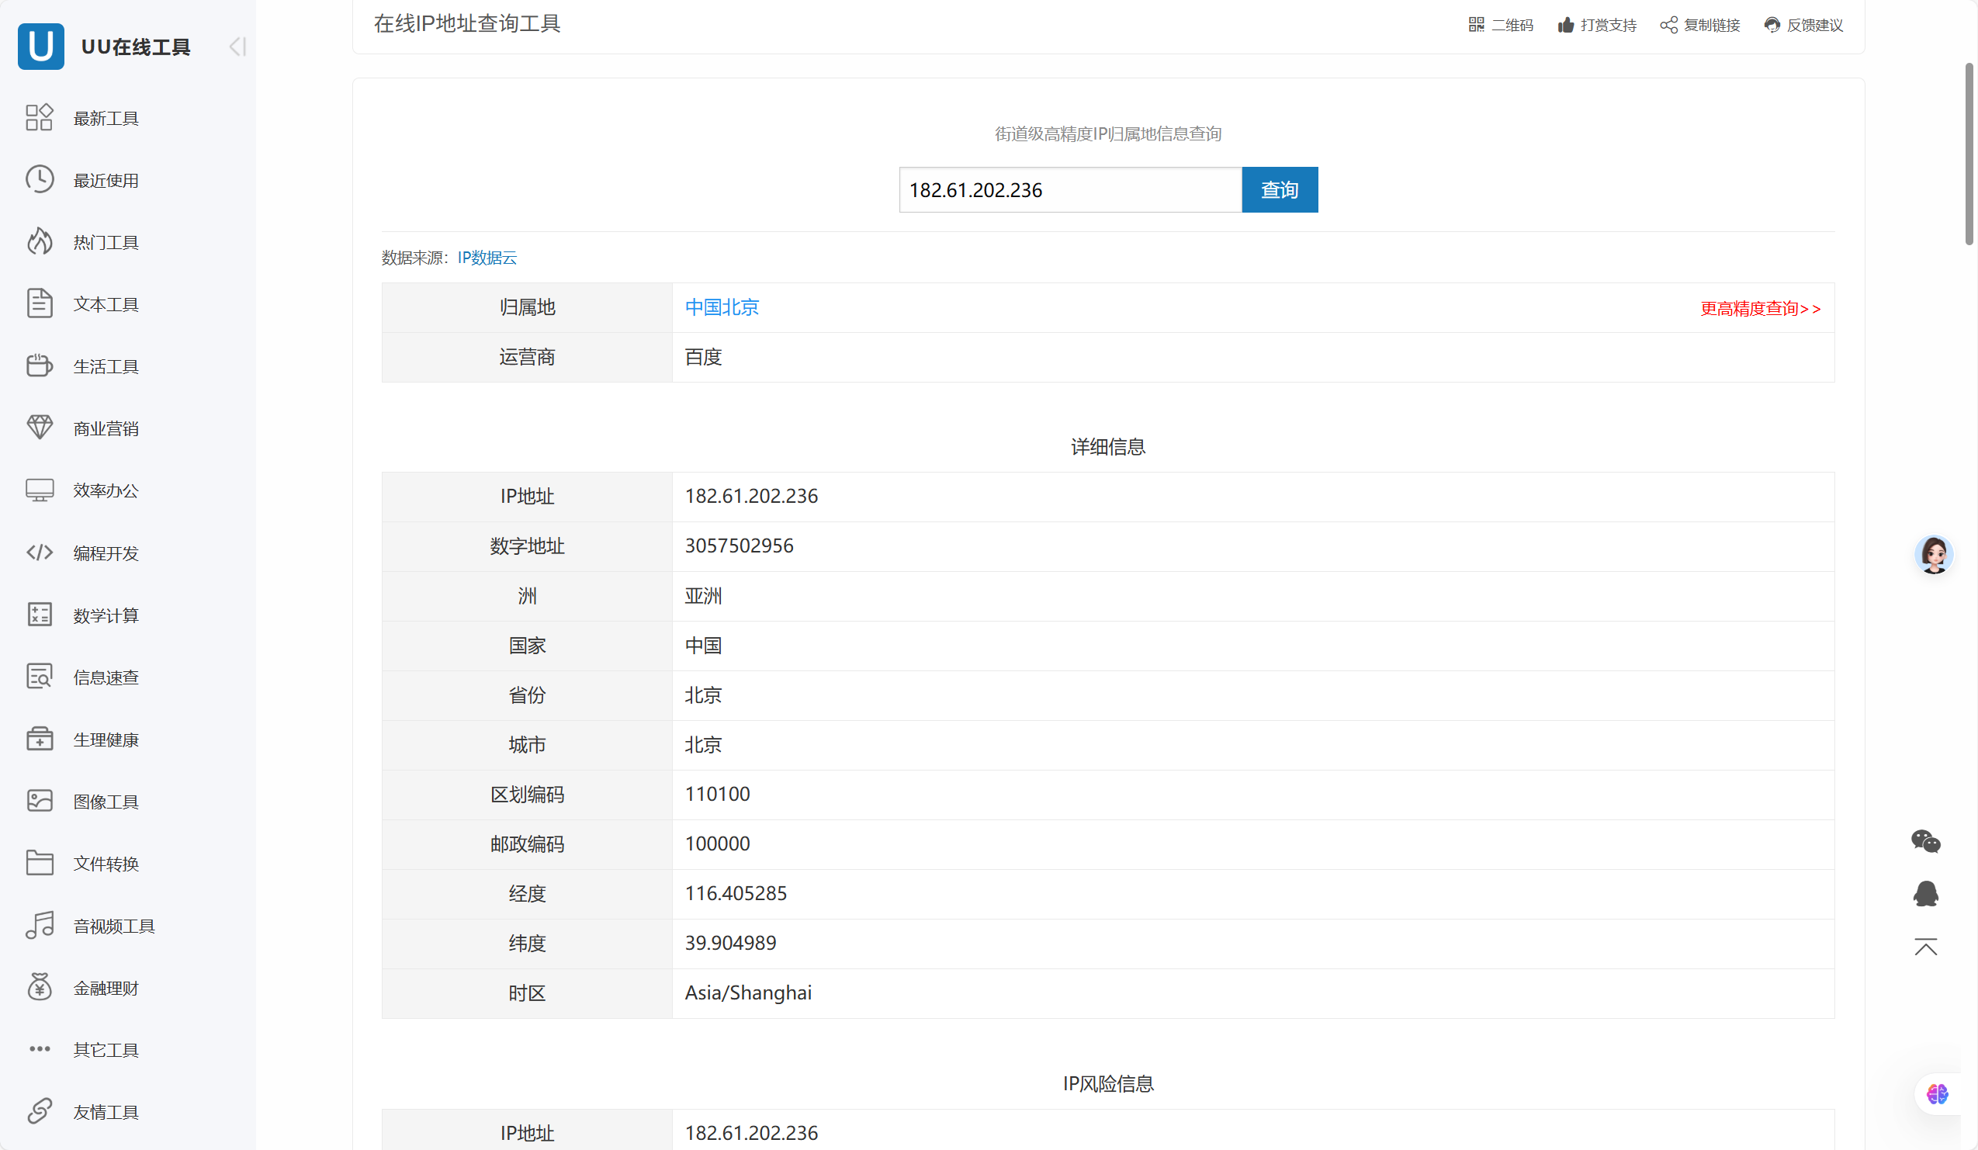Open the IP数据云 source link

[x=487, y=258]
